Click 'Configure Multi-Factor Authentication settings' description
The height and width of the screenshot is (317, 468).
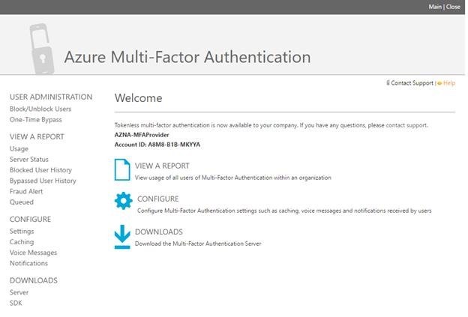click(x=284, y=211)
